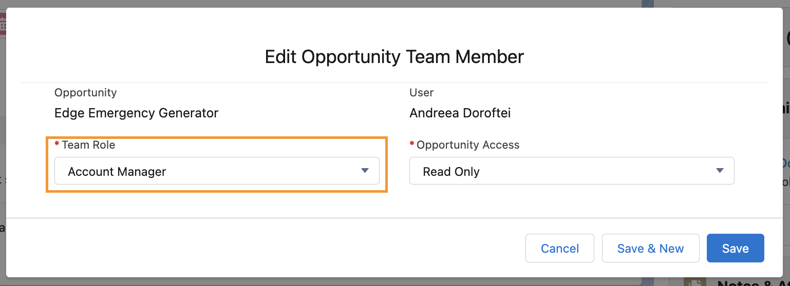The width and height of the screenshot is (790, 286).
Task: Click the pink calendar icon behind dialog
Action: point(3,24)
